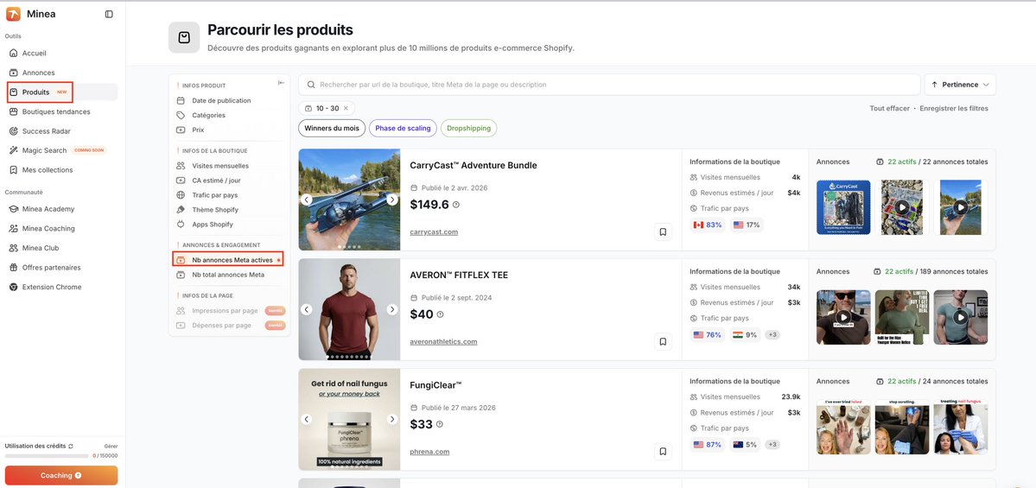This screenshot has width=1036, height=488.
Task: Show previous CarryCast product image
Action: point(307,200)
